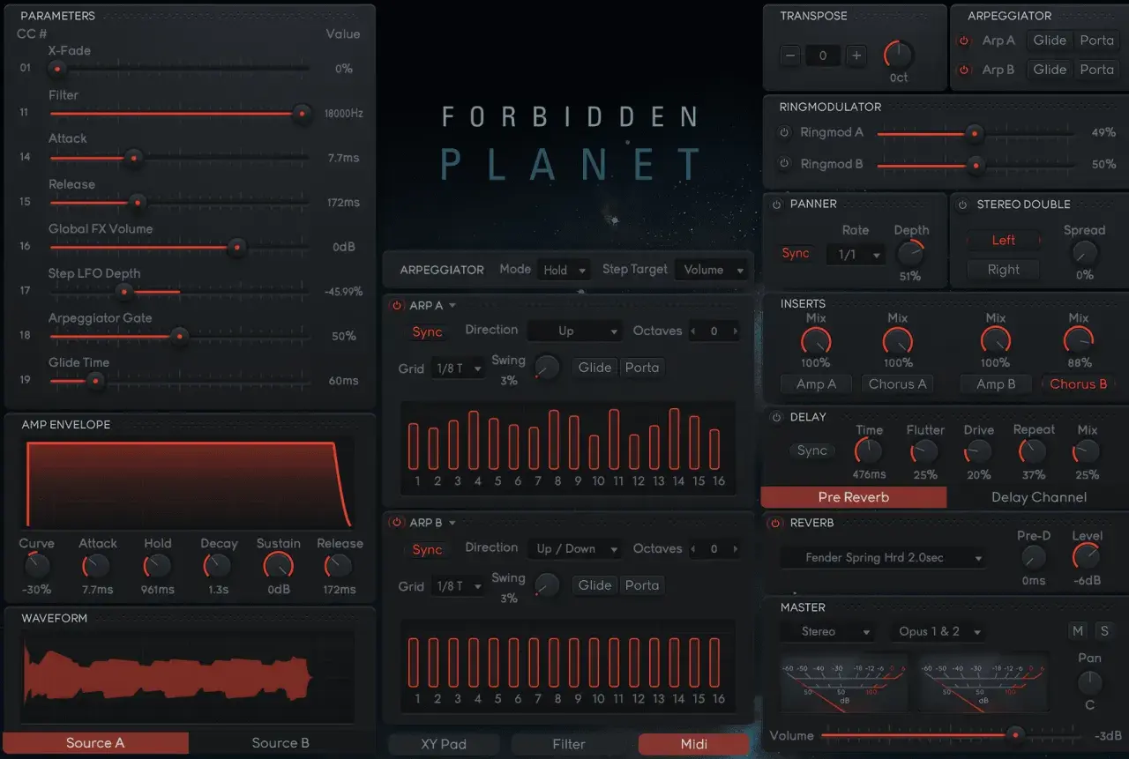
Task: Click the ARP A sequencer power icon
Action: [x=397, y=306]
